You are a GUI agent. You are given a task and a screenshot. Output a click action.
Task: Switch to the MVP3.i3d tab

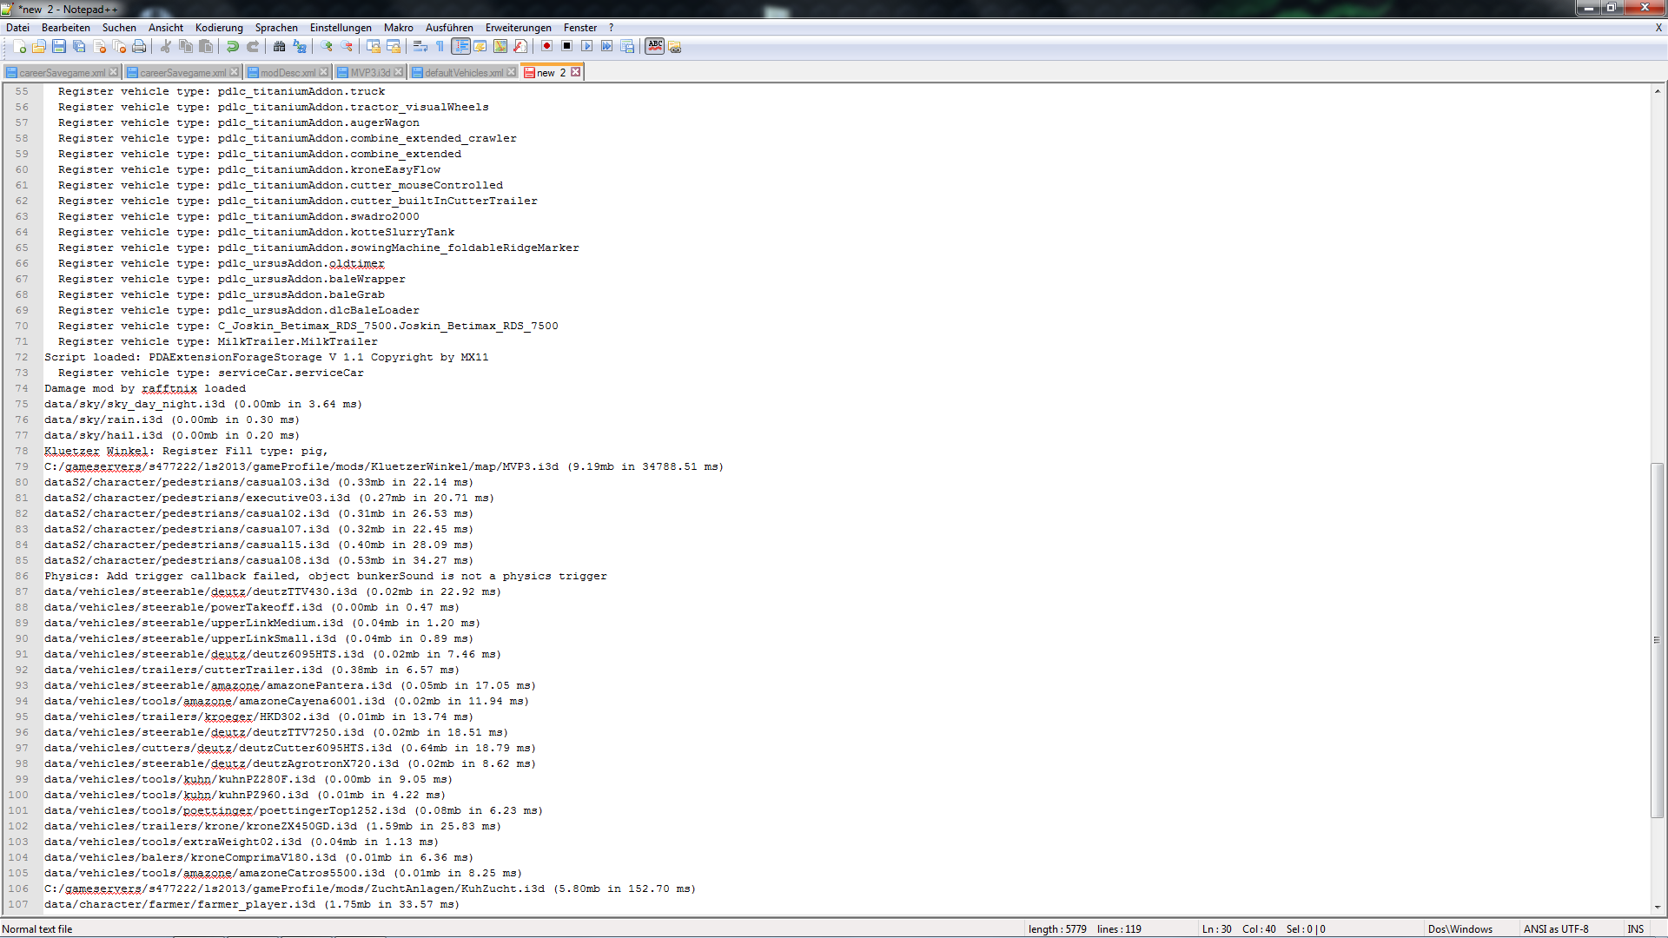370,73
